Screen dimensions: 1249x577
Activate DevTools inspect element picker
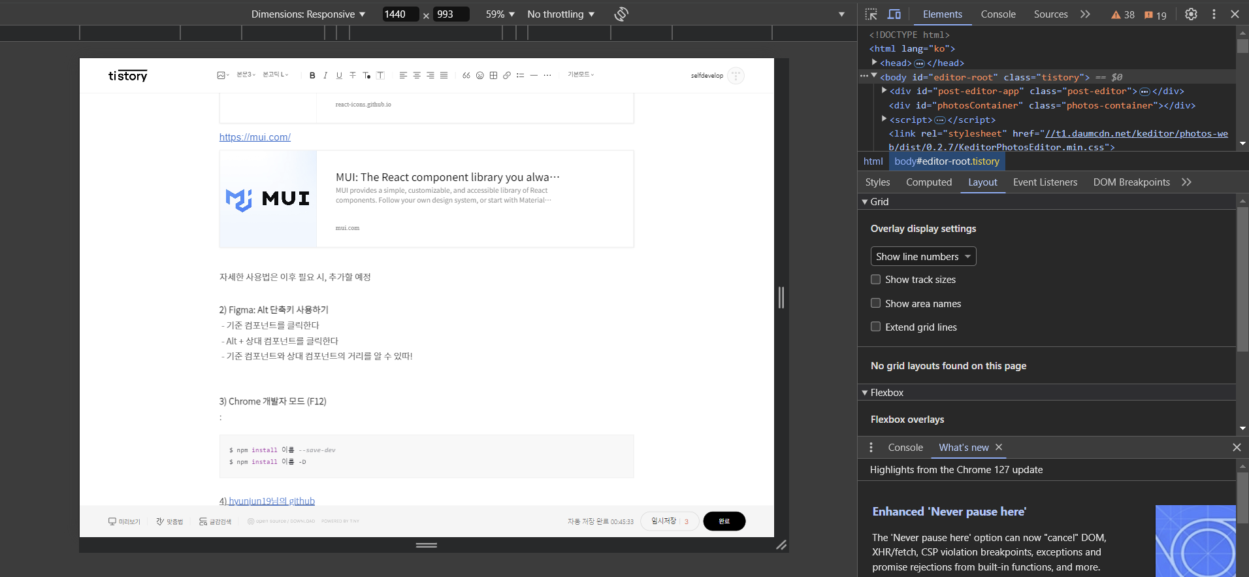[x=871, y=14]
